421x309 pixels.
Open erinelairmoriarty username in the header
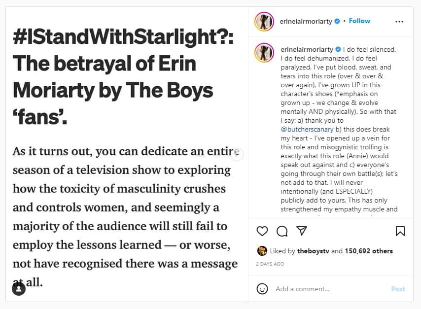tap(306, 21)
